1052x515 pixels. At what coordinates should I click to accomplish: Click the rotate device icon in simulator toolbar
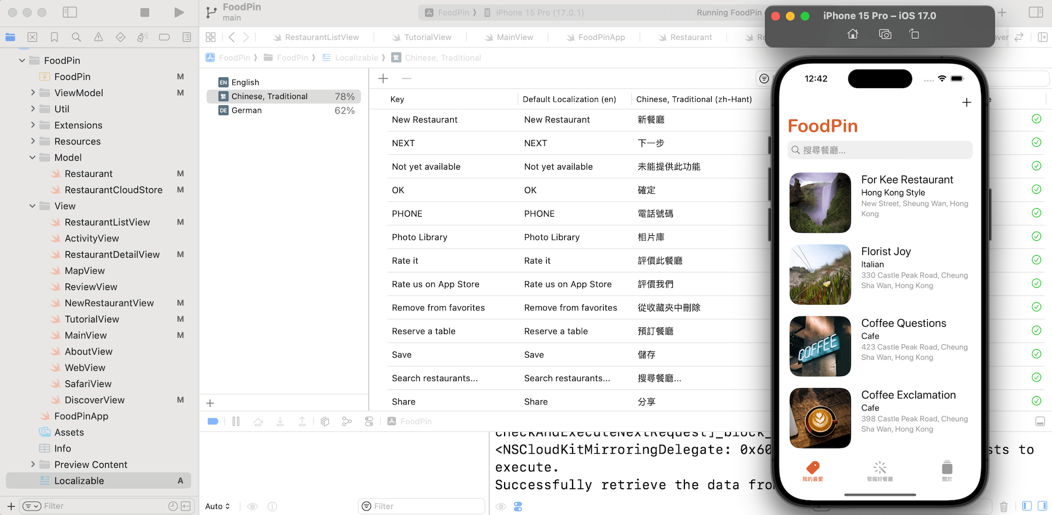[x=914, y=33]
